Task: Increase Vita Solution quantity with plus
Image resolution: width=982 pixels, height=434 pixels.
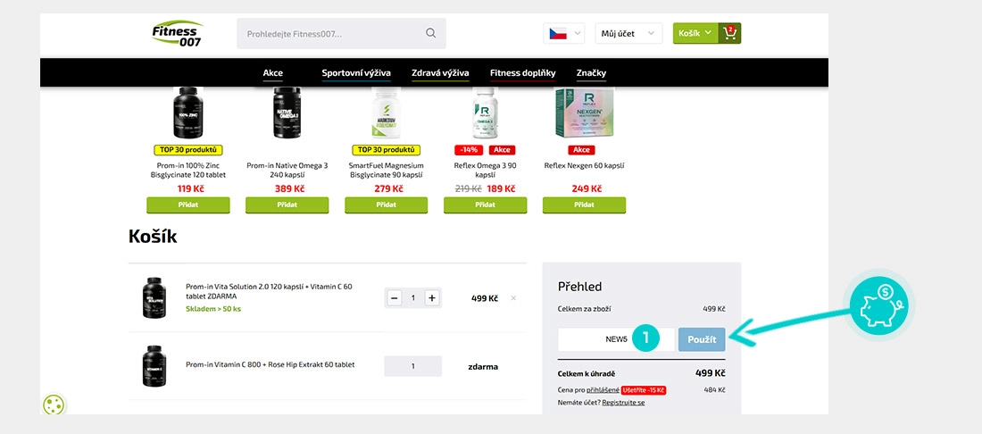Action: coord(431,298)
